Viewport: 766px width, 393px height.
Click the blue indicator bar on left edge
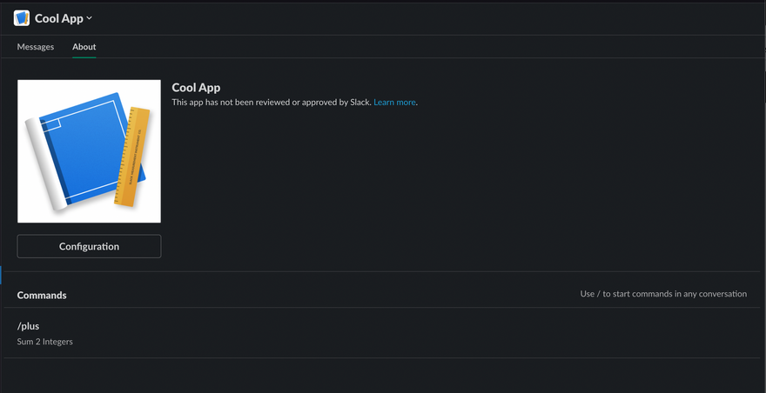[x=1, y=275]
